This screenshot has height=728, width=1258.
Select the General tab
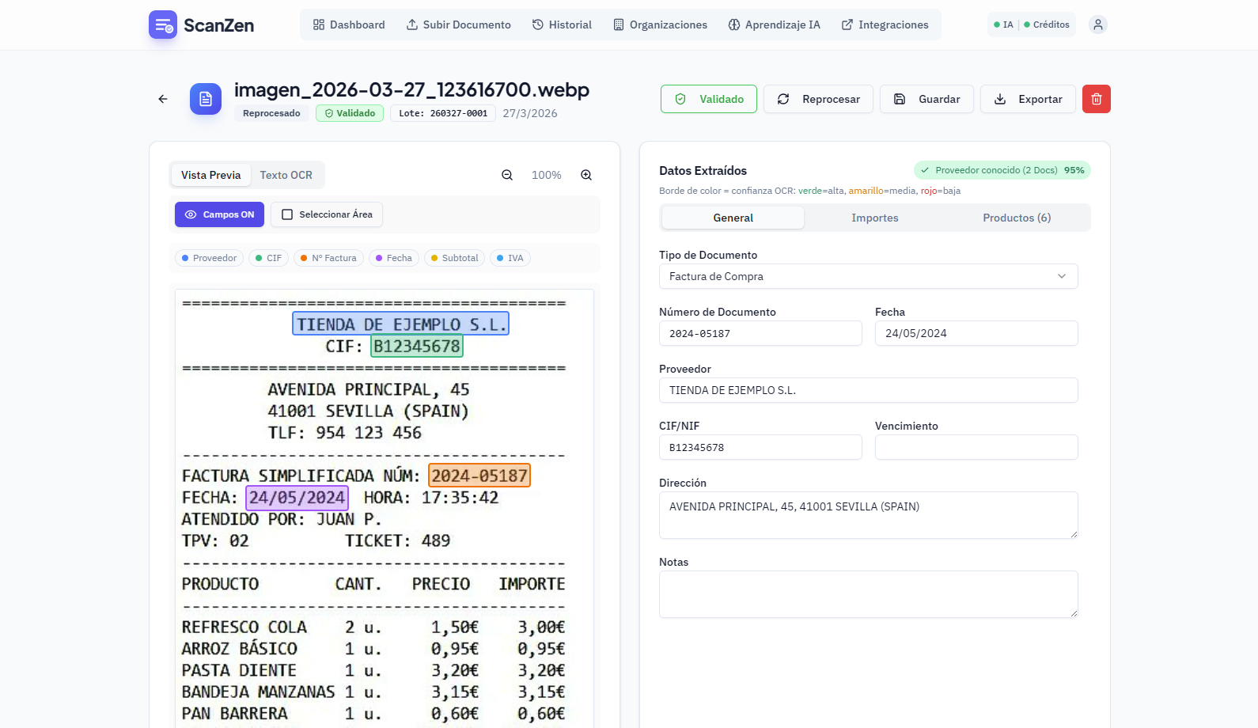(x=733, y=218)
